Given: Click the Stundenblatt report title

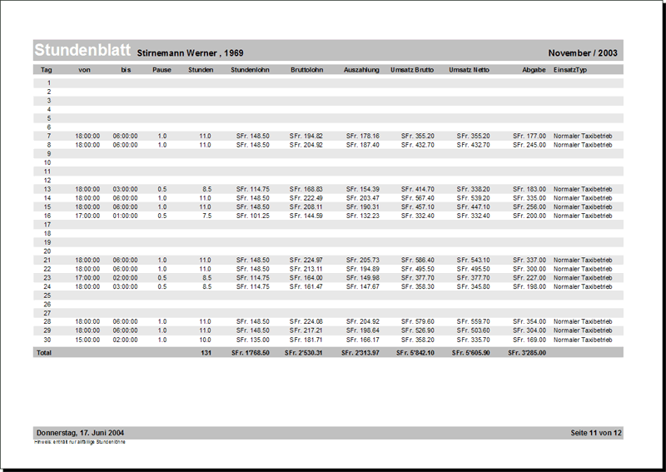Looking at the screenshot, I should pyautogui.click(x=82, y=50).
